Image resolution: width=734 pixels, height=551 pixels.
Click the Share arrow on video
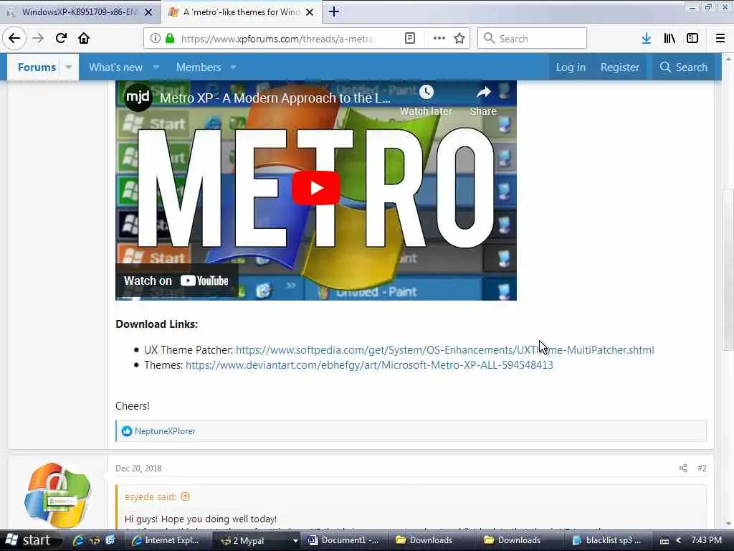coord(484,93)
